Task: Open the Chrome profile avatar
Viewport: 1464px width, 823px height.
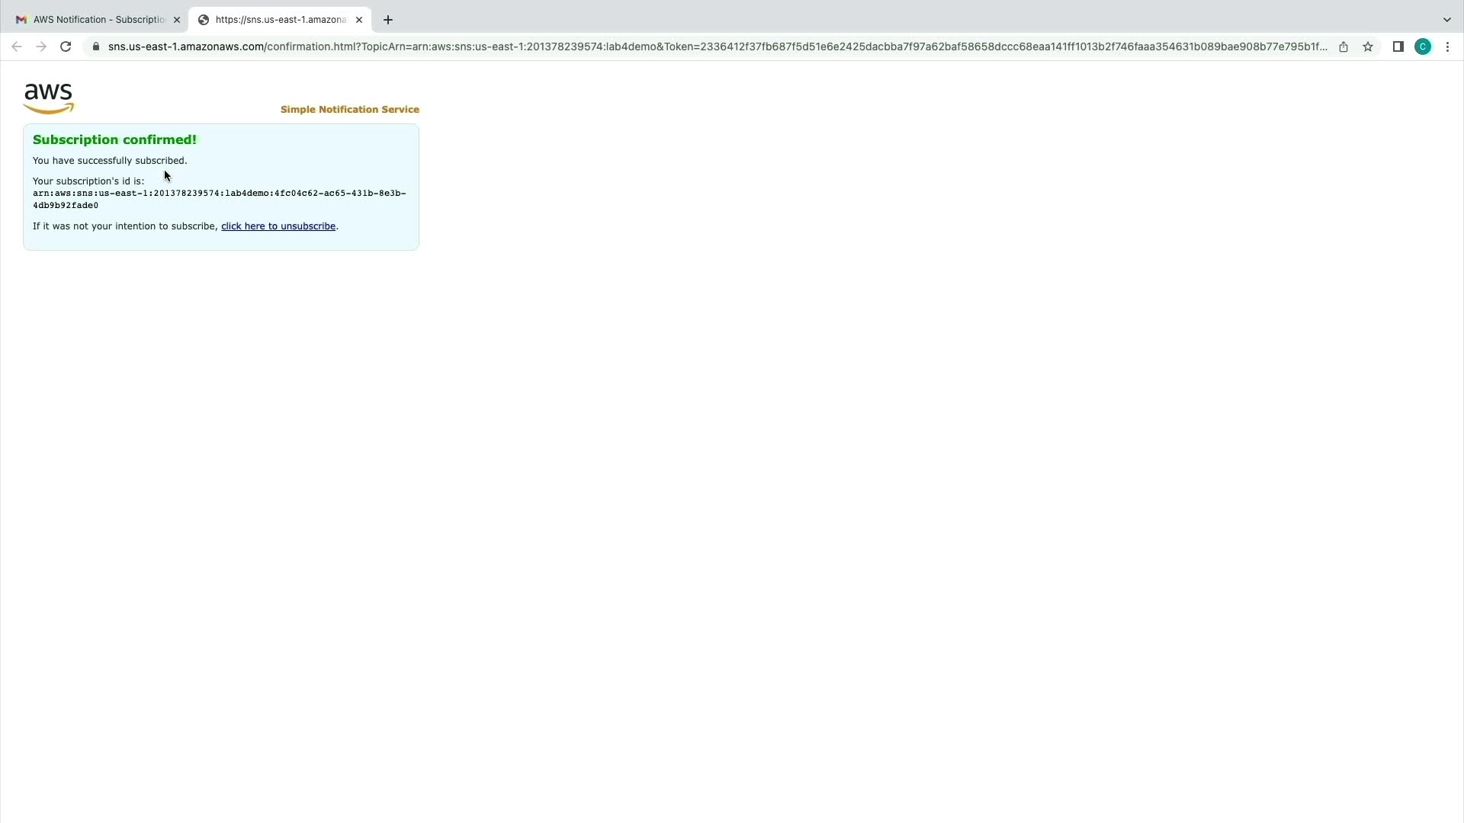Action: 1423,46
